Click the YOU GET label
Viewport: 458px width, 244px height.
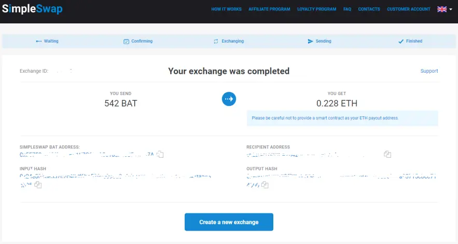[337, 93]
